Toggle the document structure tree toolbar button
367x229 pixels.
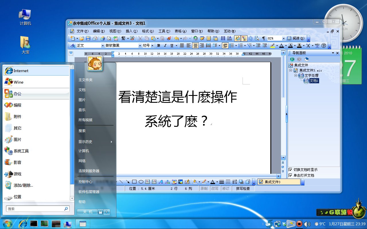click(244, 38)
